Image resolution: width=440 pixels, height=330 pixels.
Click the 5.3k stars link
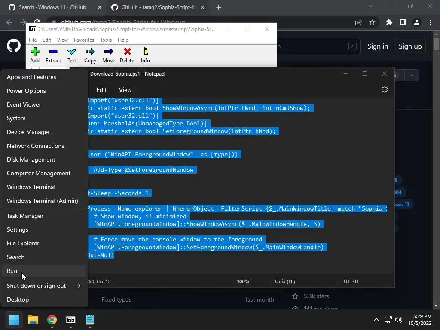(x=316, y=296)
